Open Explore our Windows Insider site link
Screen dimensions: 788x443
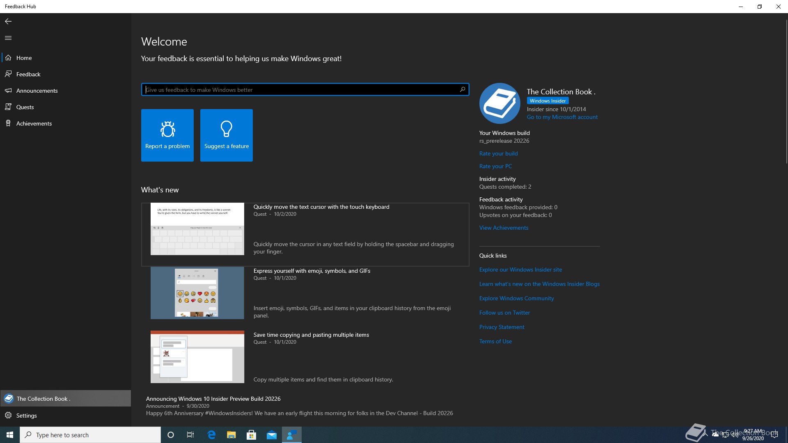[520, 269]
